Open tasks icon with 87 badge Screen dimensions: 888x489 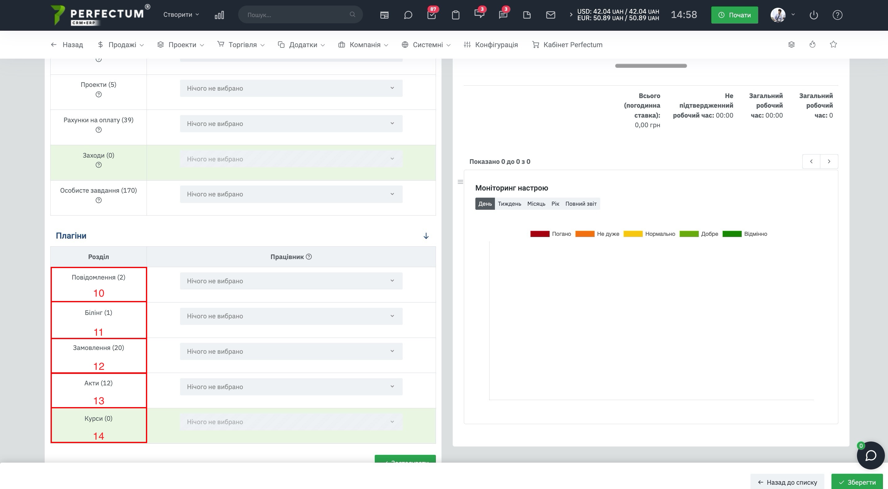pos(432,15)
